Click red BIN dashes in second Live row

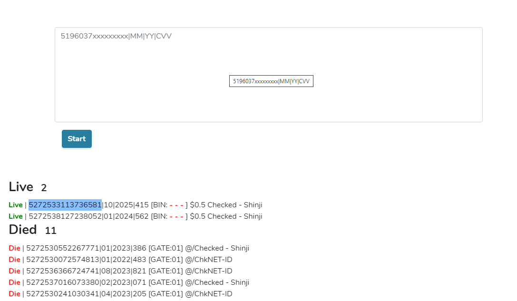coord(176,217)
